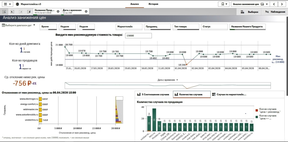The height and width of the screenshot is (142, 288).
Task: Remove the Название Продукта selection
Action: pos(58,11)
